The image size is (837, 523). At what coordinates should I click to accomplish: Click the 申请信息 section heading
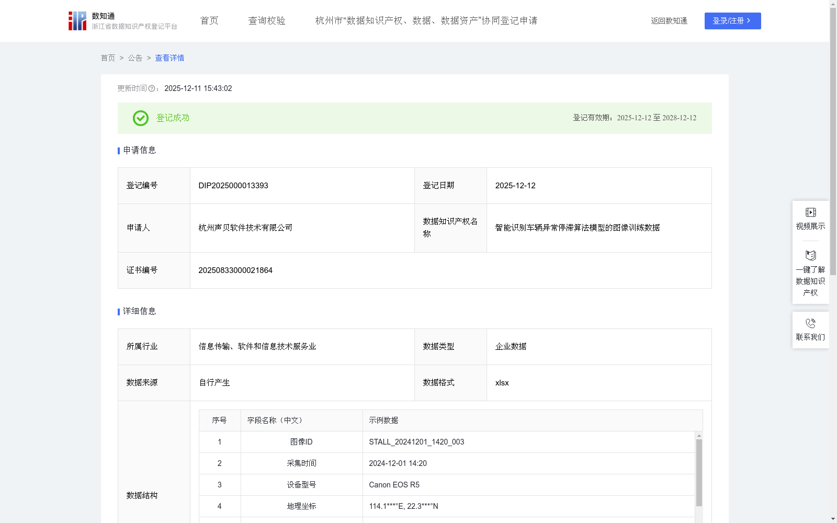coord(140,150)
